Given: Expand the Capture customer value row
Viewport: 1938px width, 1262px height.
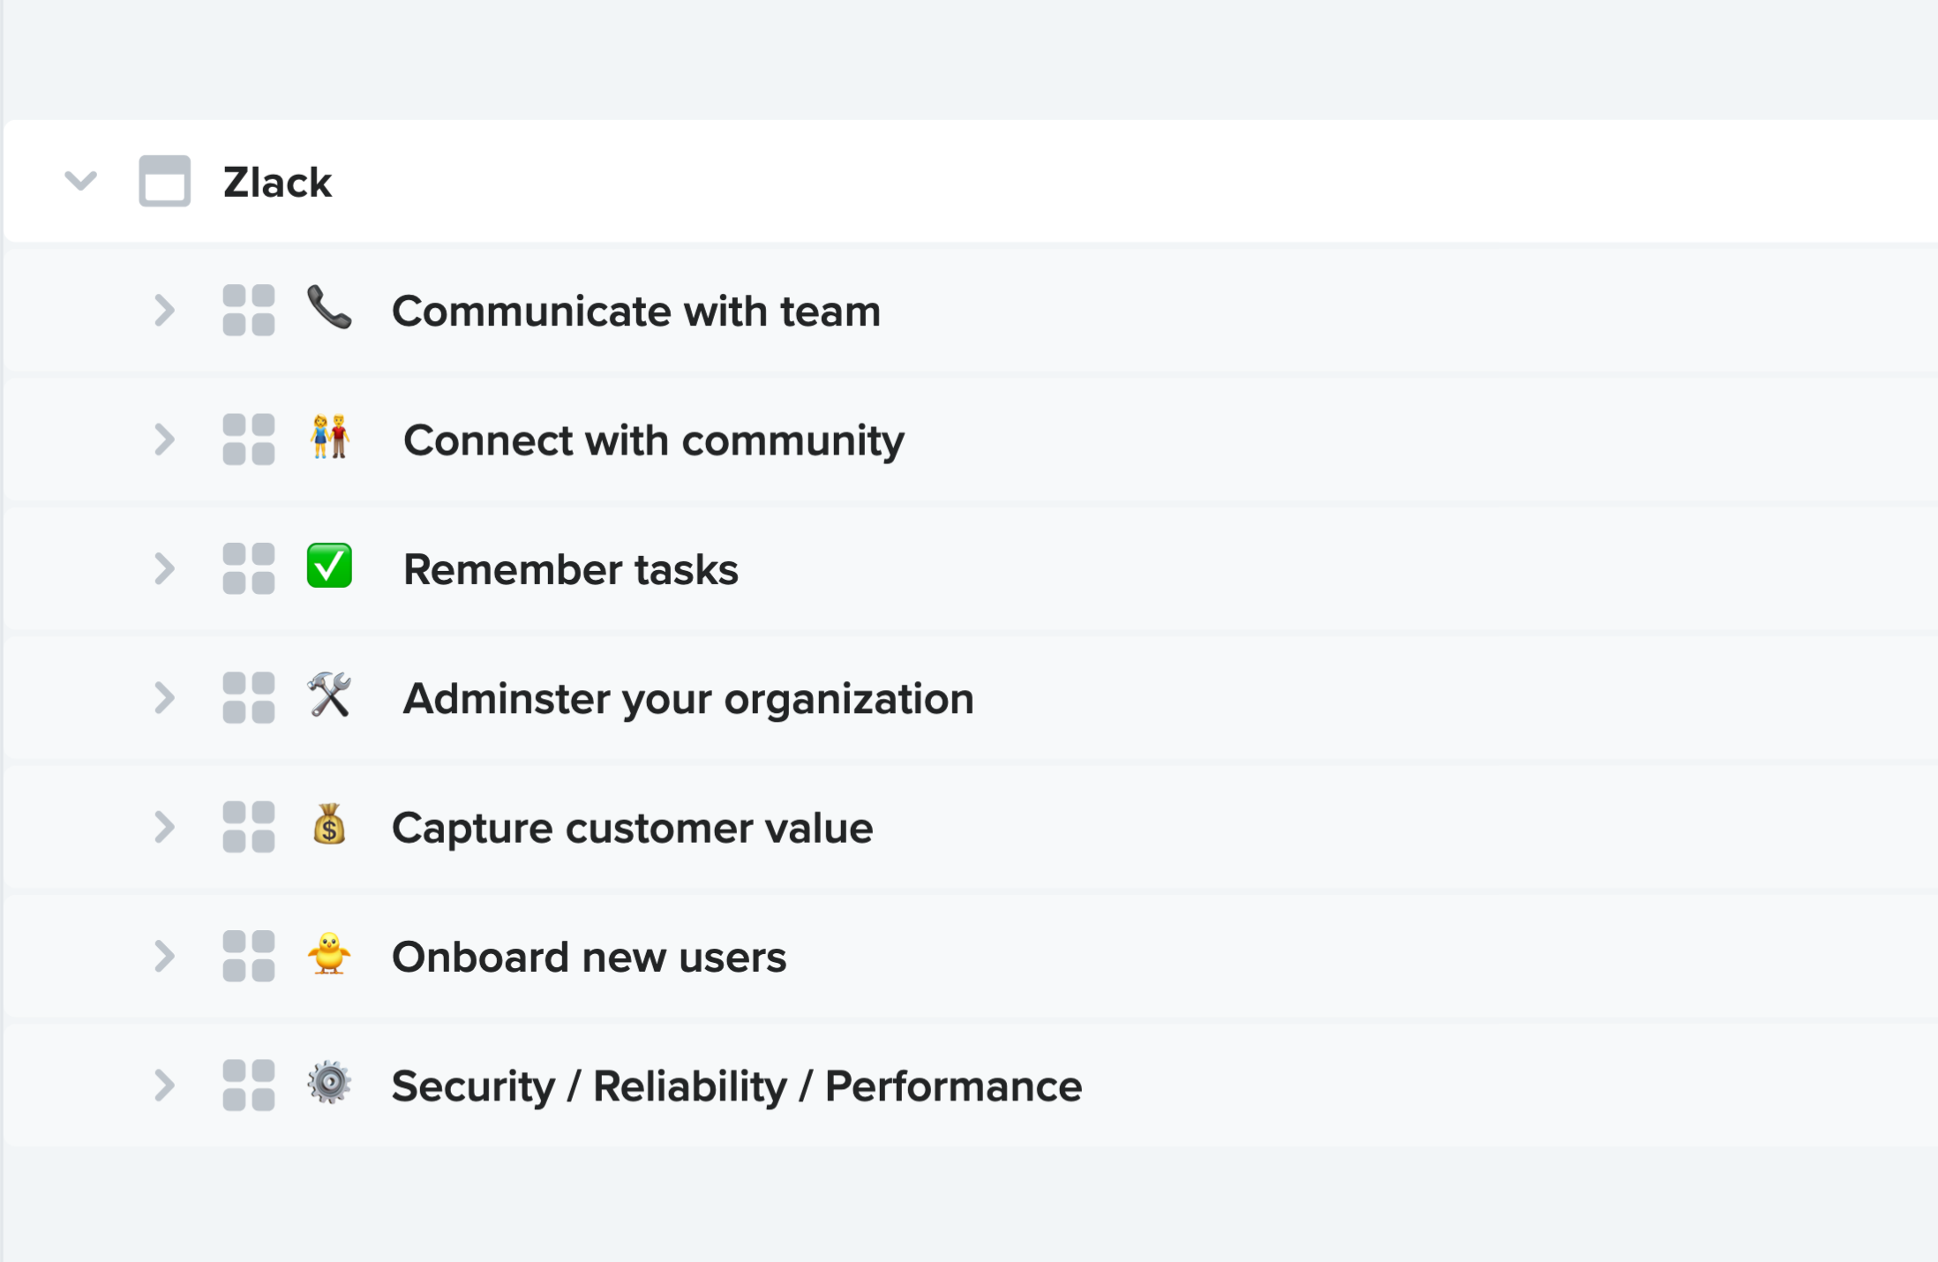Looking at the screenshot, I should [164, 827].
